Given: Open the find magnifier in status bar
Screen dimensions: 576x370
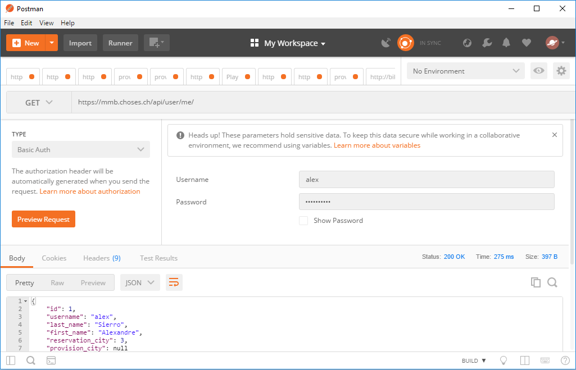Looking at the screenshot, I should (x=31, y=360).
